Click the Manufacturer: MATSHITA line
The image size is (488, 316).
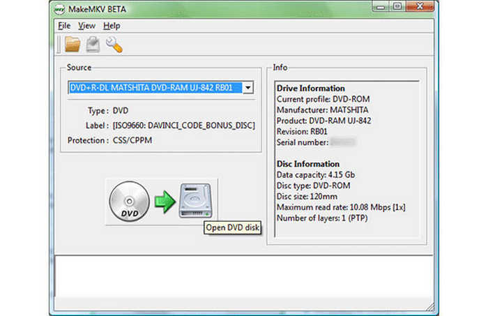tap(322, 110)
